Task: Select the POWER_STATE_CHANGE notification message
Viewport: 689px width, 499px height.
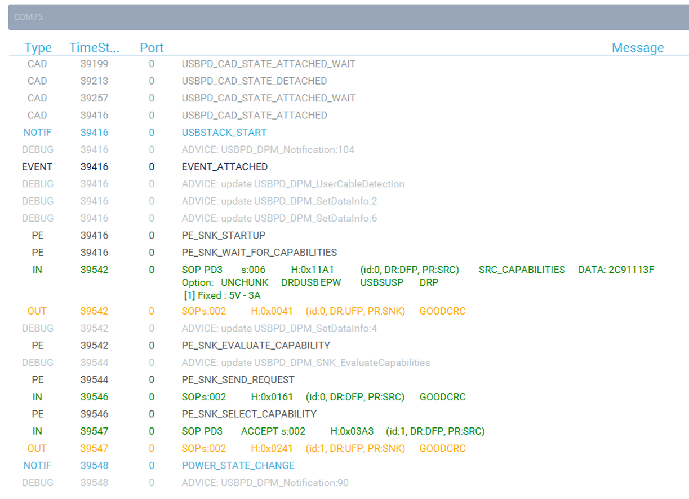Action: tap(238, 466)
